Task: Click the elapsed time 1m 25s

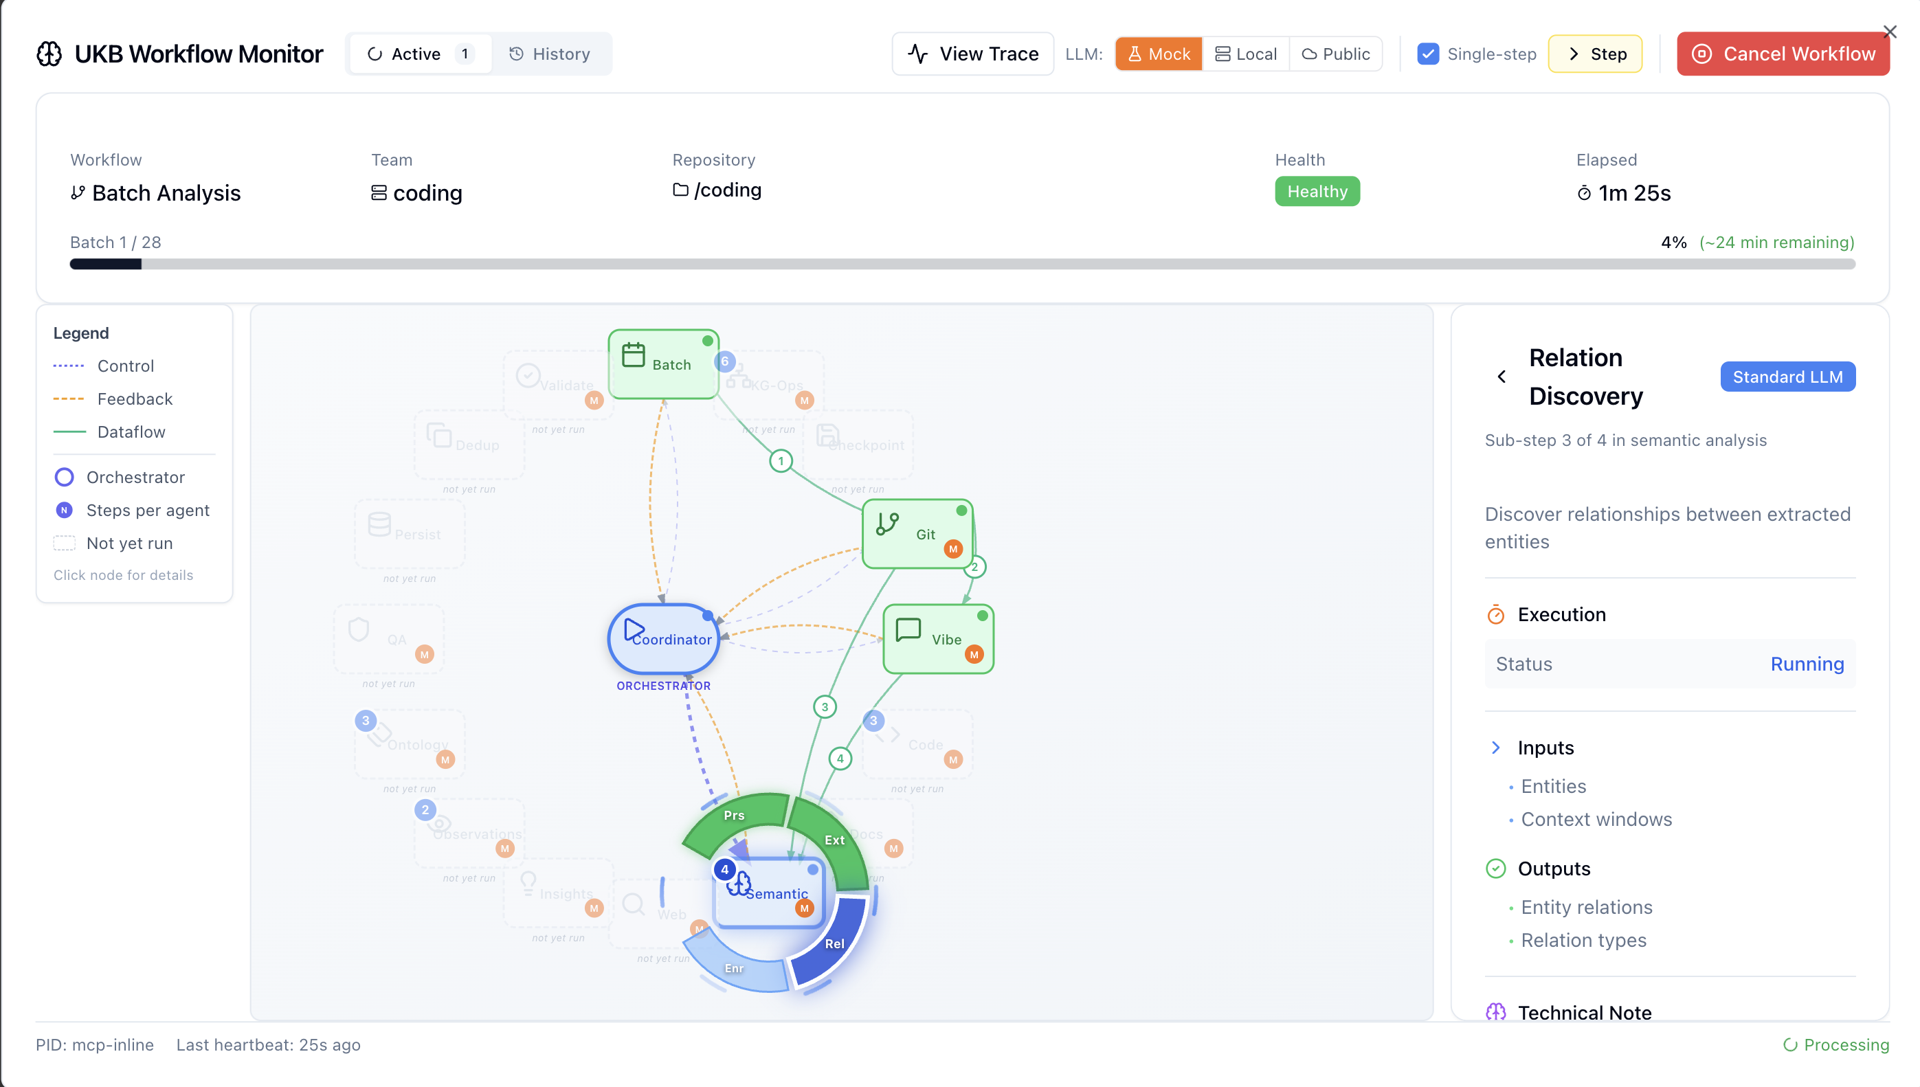Action: click(1624, 193)
